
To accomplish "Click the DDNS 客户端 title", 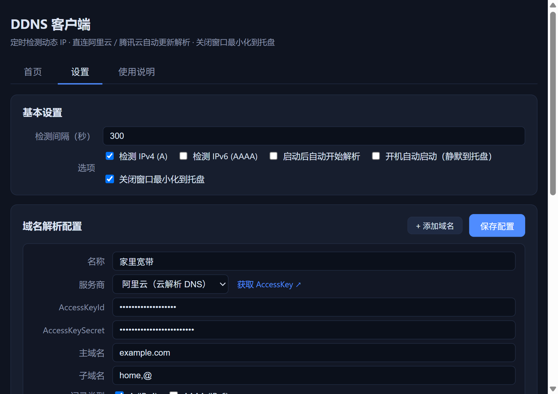I will (x=51, y=24).
